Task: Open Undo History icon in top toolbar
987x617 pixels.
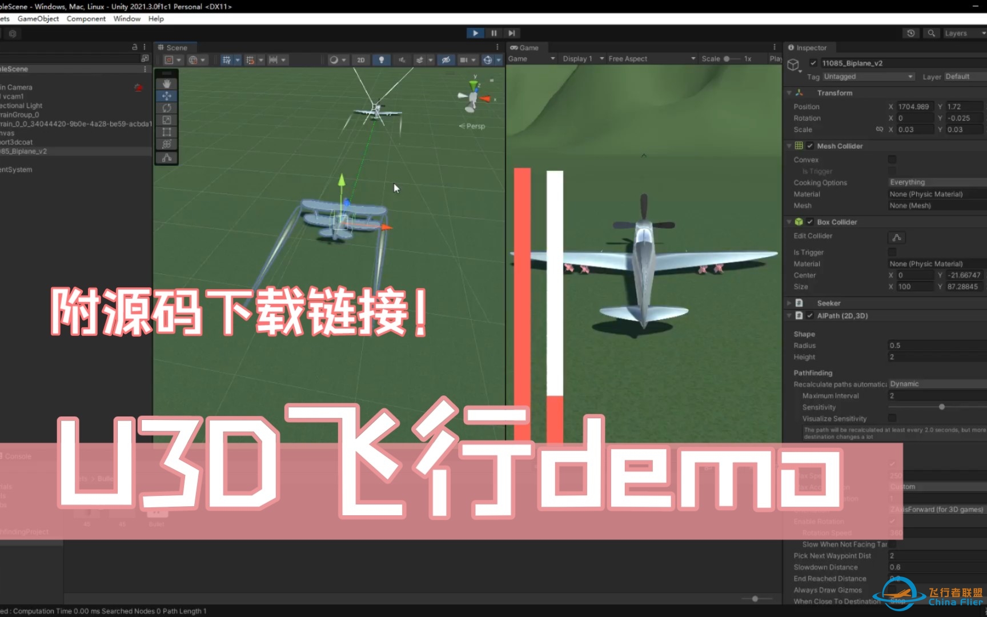Action: point(911,33)
